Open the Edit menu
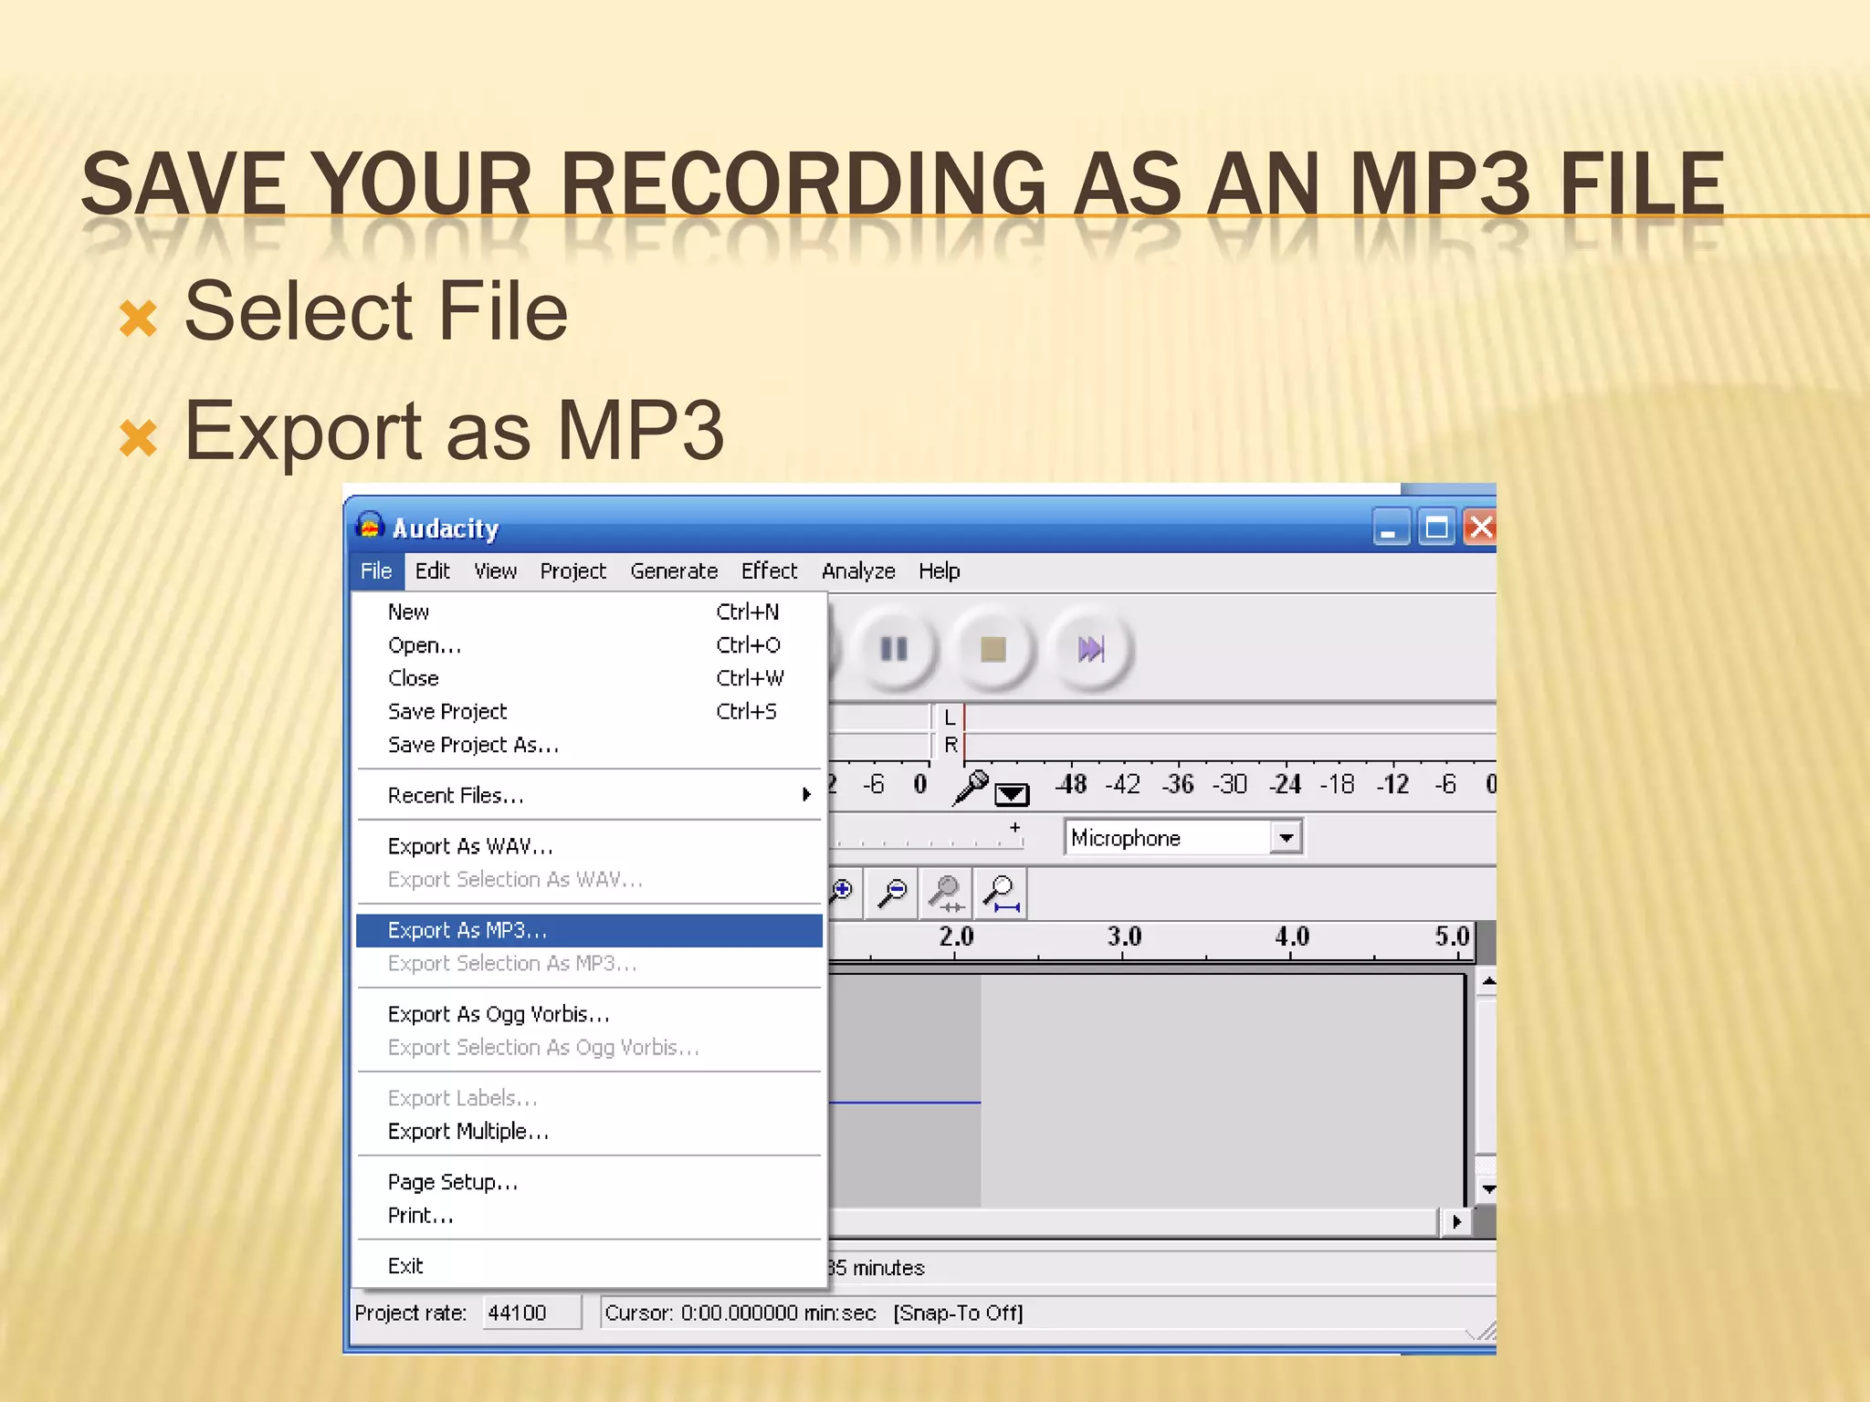Screen dimensions: 1870x1402 tap(433, 571)
